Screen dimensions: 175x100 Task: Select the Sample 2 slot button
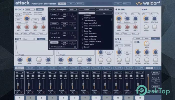point(54,23)
